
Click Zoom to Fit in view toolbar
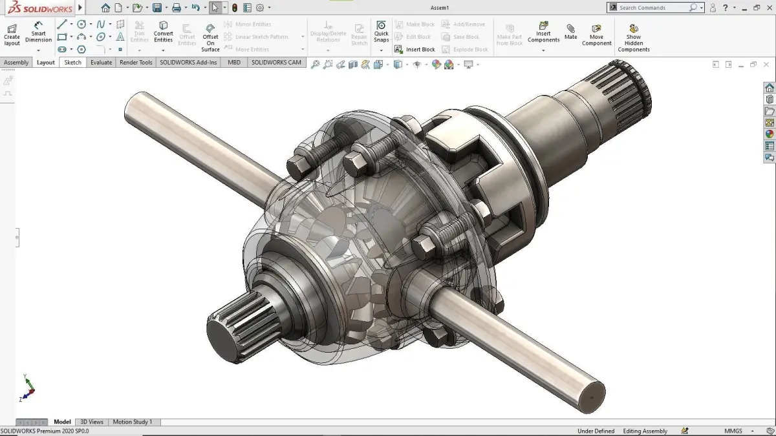316,64
